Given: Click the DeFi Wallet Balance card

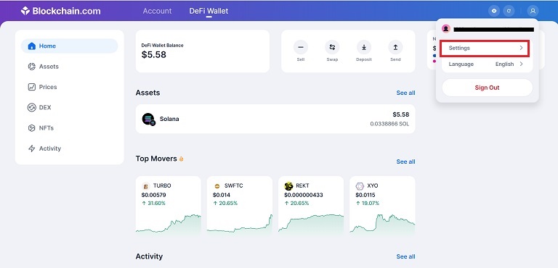Looking at the screenshot, I should 203,51.
